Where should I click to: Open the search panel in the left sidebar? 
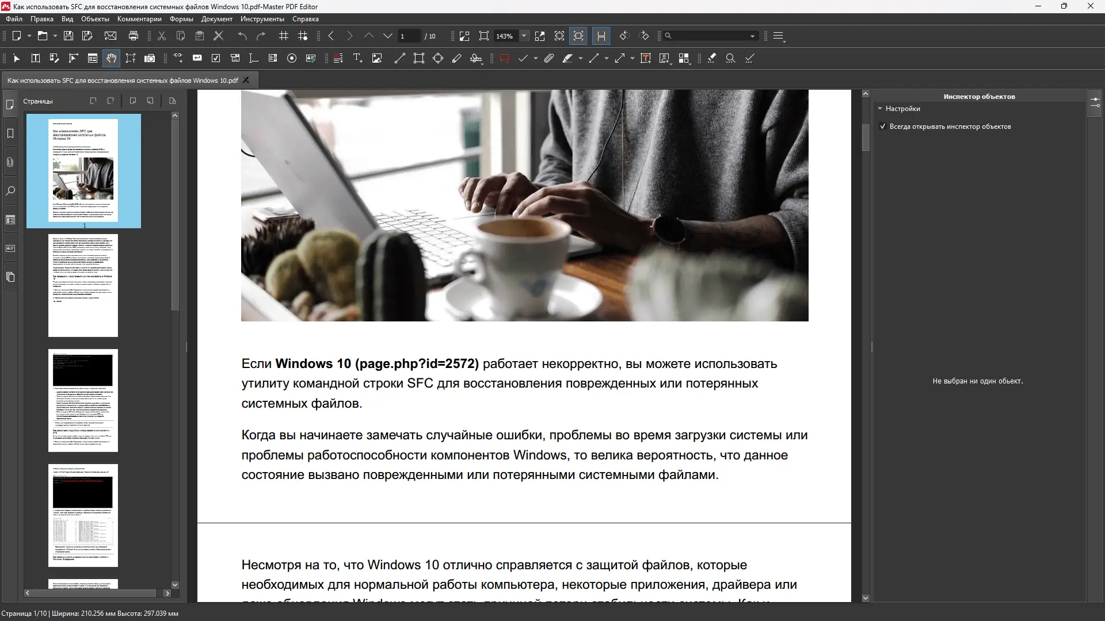(10, 191)
